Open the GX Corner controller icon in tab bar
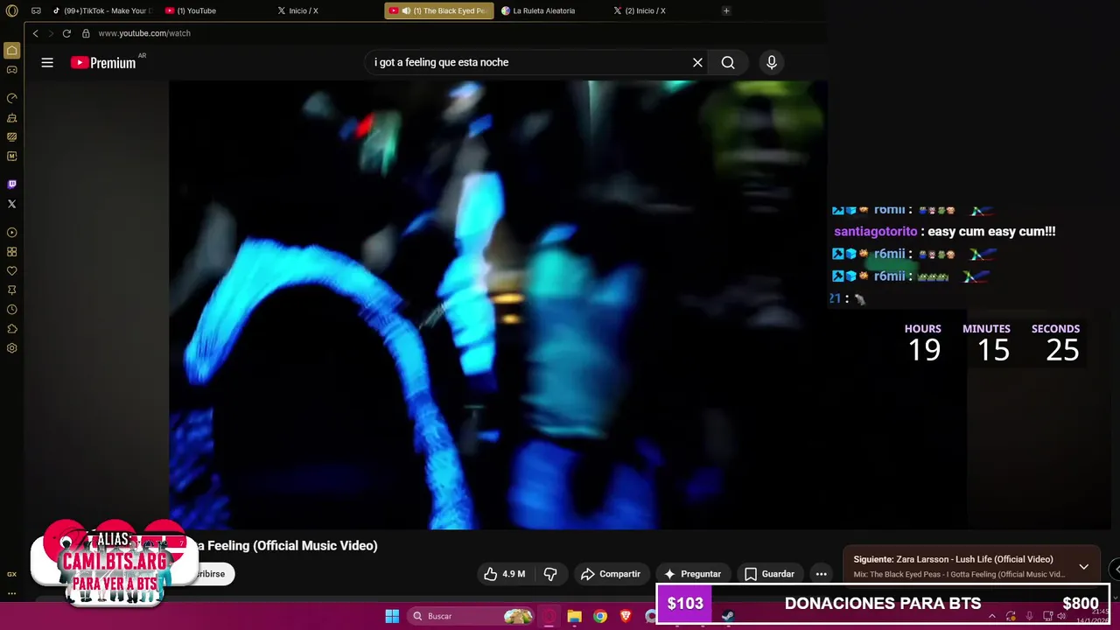1120x630 pixels. pos(36,10)
